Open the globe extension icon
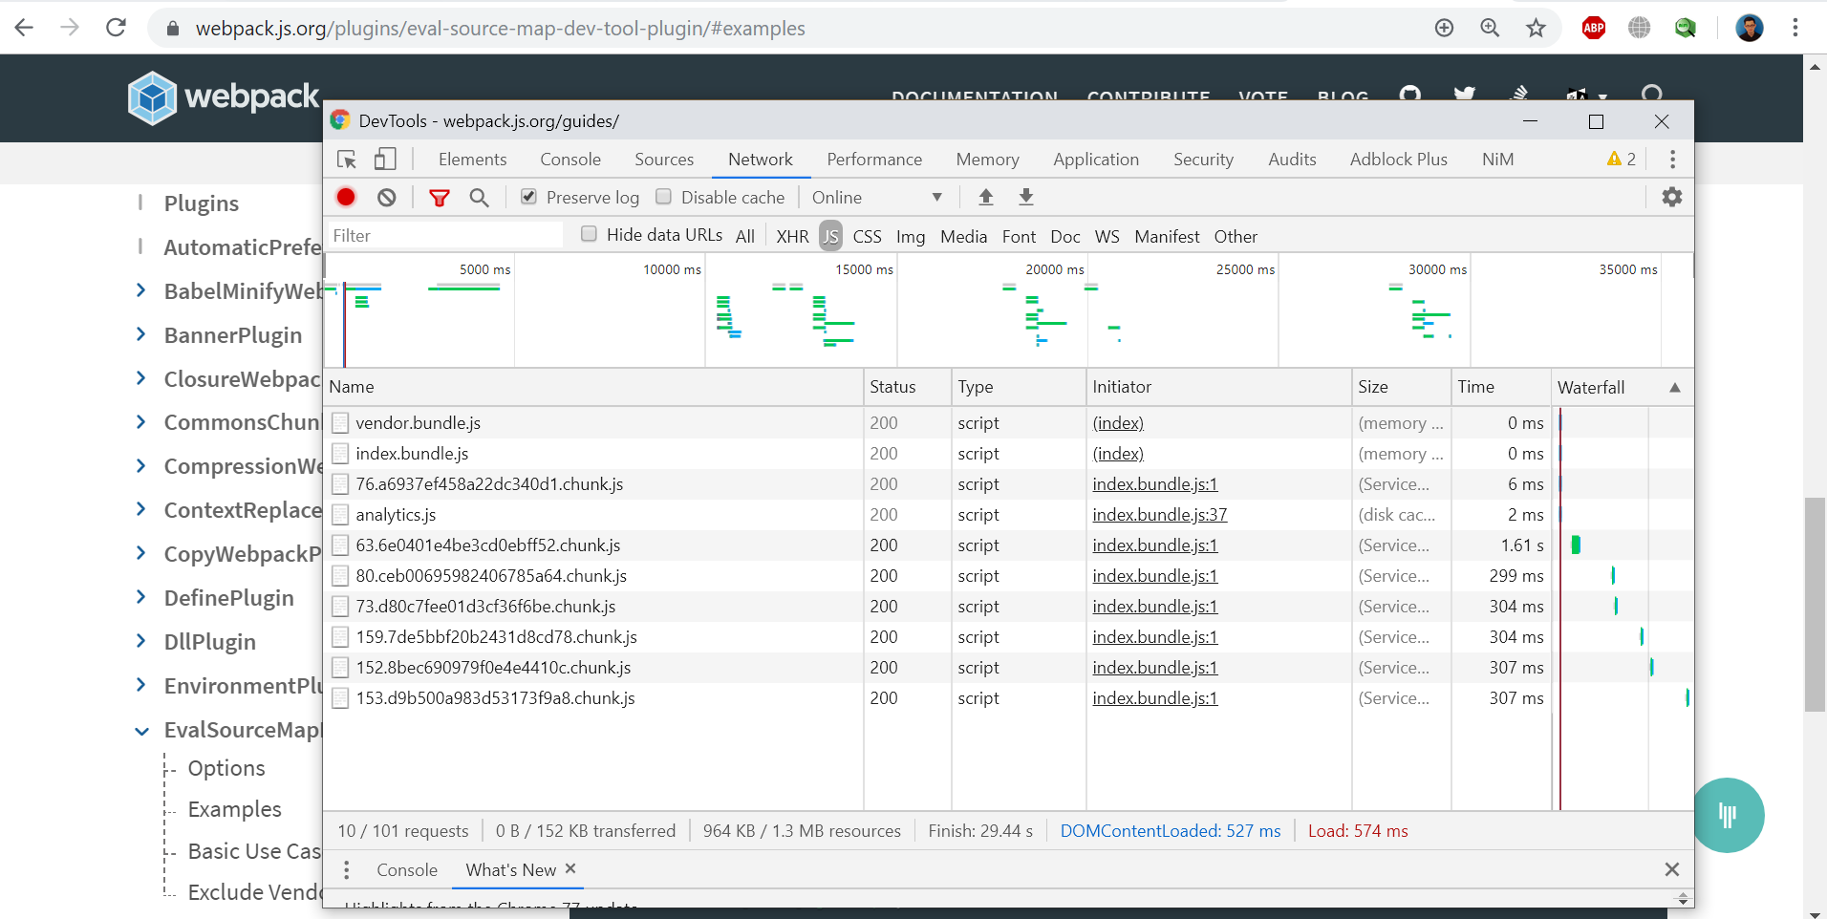Viewport: 1827px width, 919px height. 1640,28
